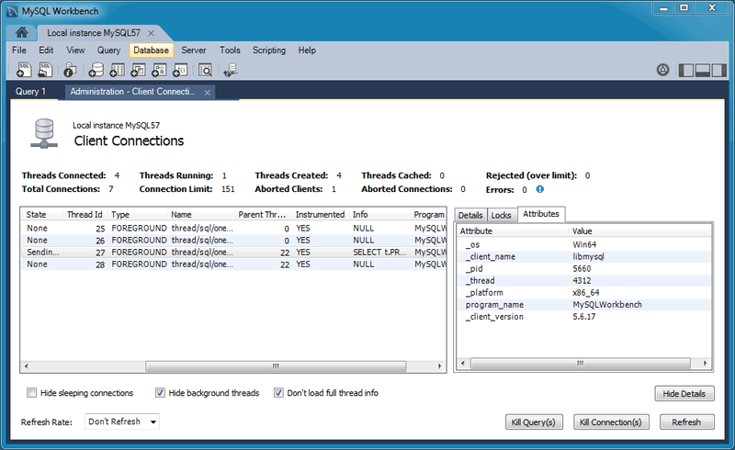Click the reconnect to DBMS icon

(x=230, y=70)
